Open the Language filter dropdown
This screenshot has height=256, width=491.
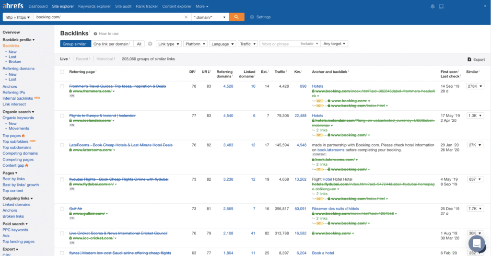pyautogui.click(x=222, y=44)
